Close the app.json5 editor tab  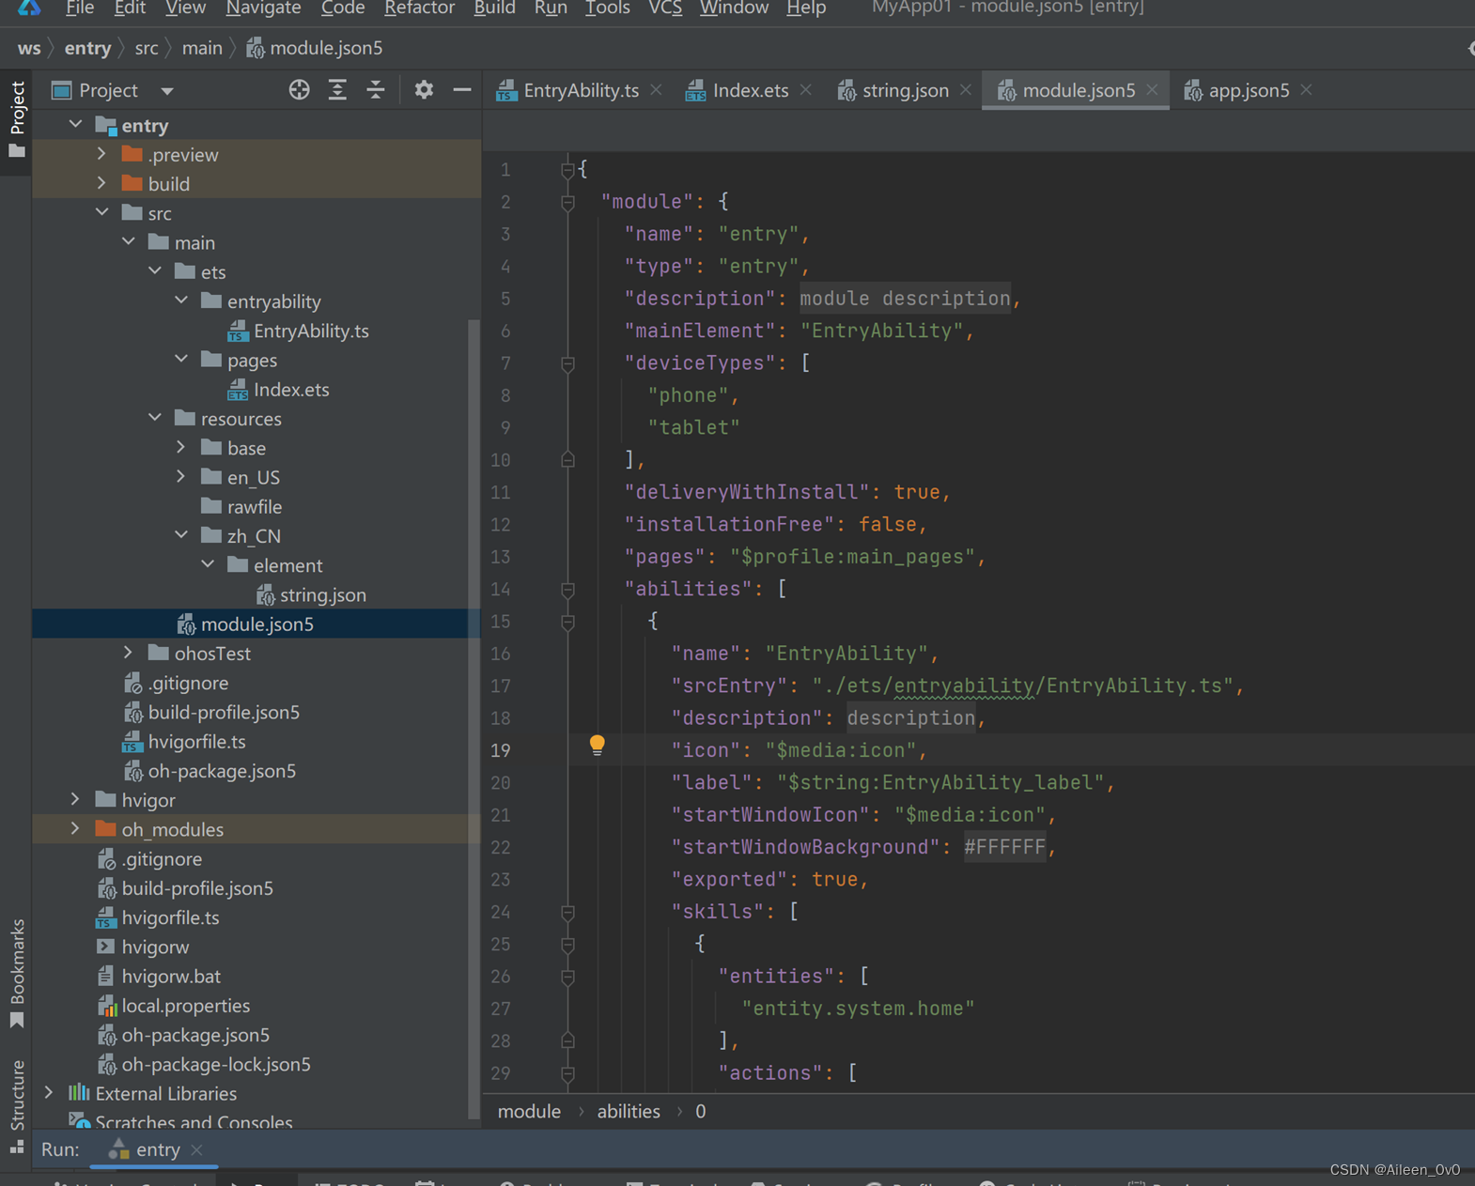tap(1306, 90)
